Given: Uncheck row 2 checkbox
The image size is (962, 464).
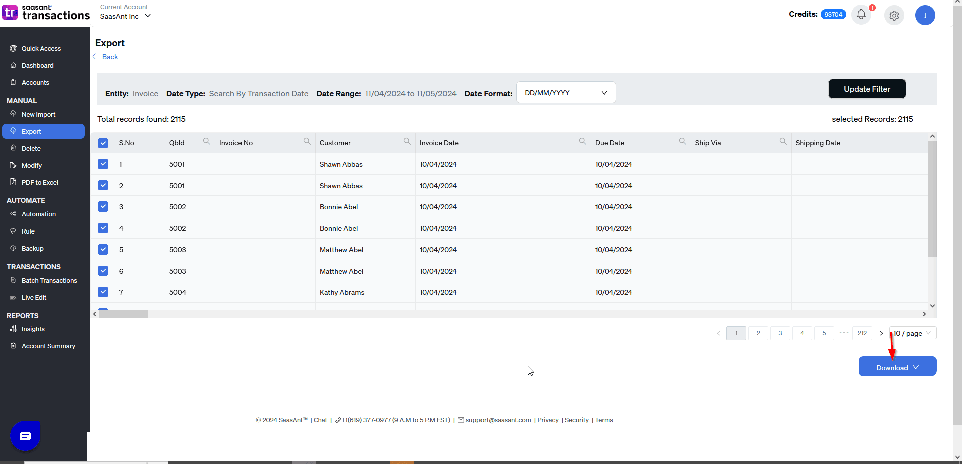Looking at the screenshot, I should pos(103,185).
